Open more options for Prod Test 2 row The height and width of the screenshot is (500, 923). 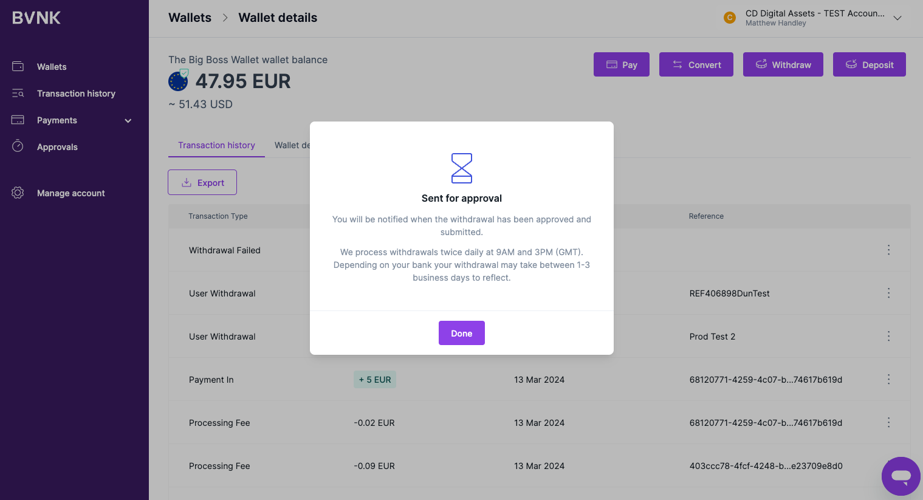coord(888,336)
